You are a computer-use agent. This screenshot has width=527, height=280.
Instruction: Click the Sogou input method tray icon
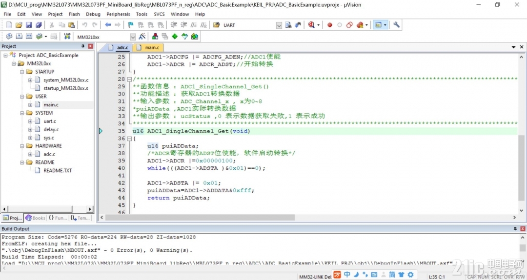click(x=337, y=275)
